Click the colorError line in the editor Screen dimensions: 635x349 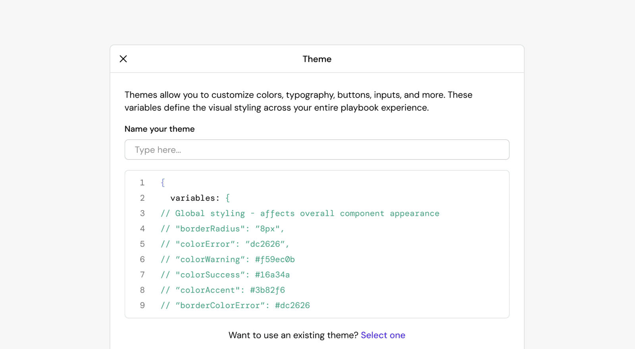point(225,244)
